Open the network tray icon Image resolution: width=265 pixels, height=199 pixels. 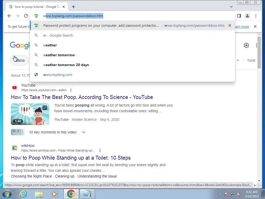(233, 194)
